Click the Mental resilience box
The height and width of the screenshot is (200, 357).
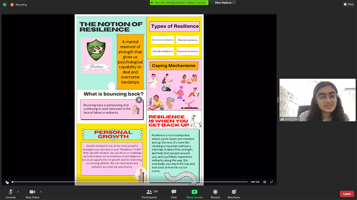click(188, 40)
